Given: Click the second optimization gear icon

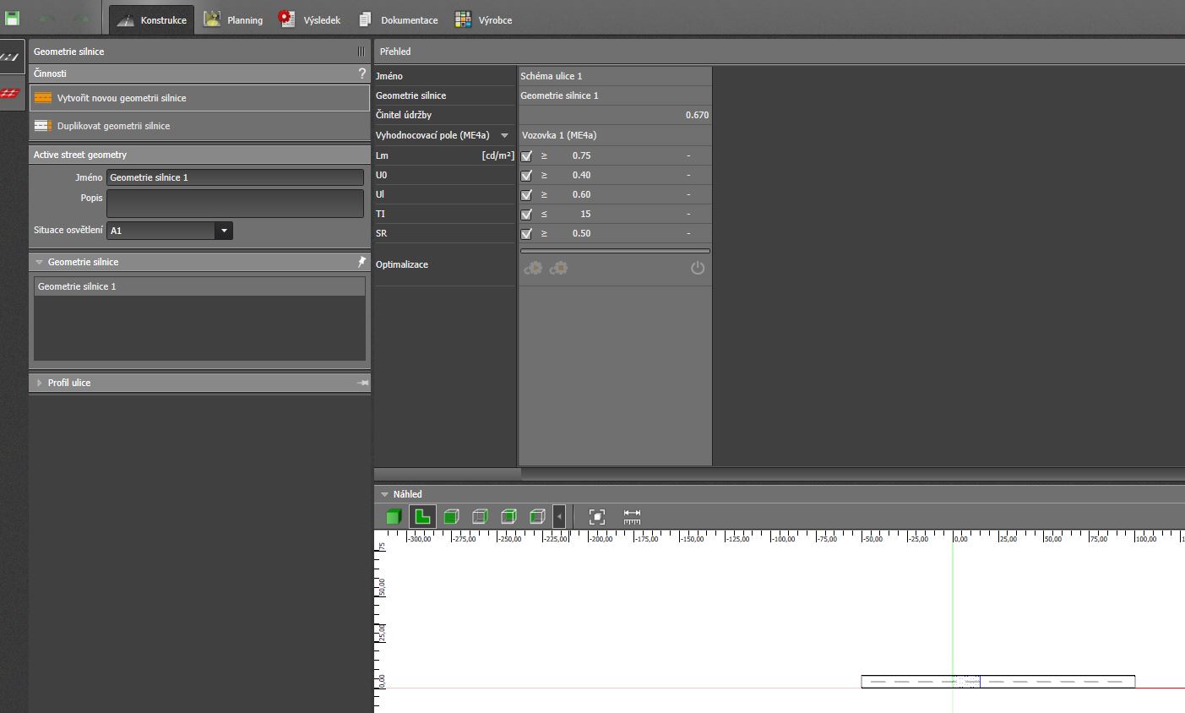Looking at the screenshot, I should (558, 268).
